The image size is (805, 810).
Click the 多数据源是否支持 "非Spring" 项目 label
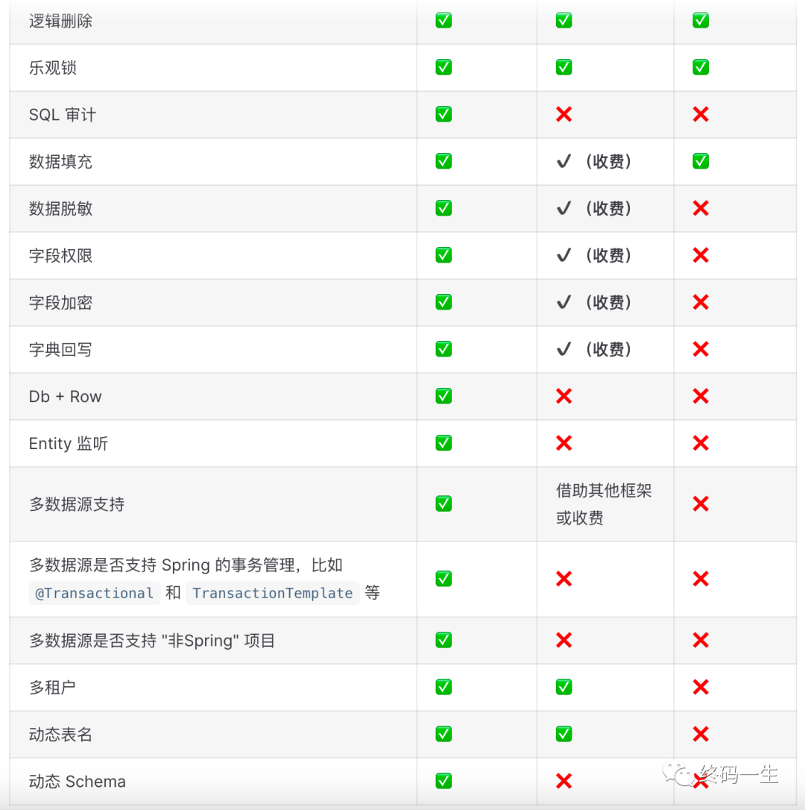click(x=152, y=641)
